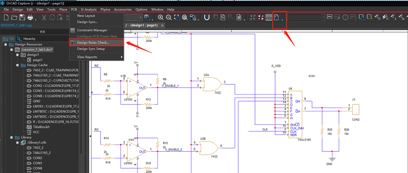This screenshot has height=173, width=408.
Task: Open the simulation profile combo box
Action: 306,17
